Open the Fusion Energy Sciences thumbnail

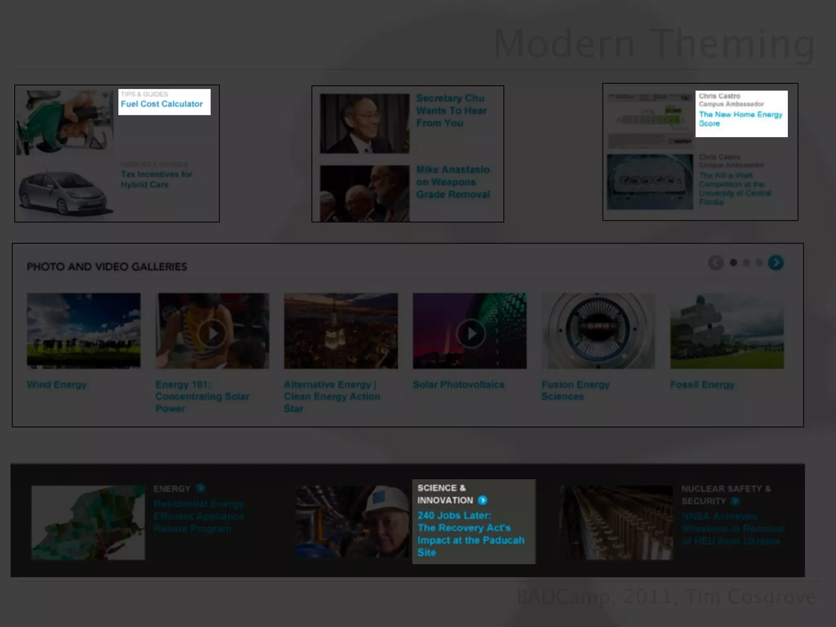(598, 331)
